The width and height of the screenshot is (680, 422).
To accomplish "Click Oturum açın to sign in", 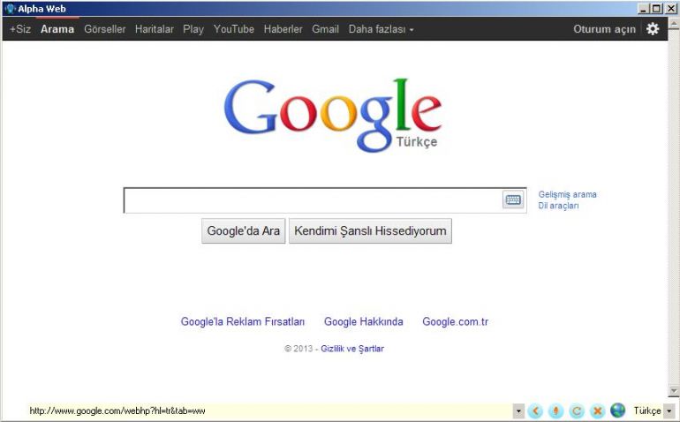I will pos(604,29).
